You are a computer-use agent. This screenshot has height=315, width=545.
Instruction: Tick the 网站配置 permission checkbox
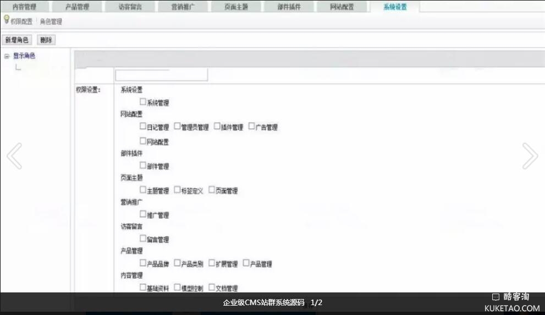[142, 141]
